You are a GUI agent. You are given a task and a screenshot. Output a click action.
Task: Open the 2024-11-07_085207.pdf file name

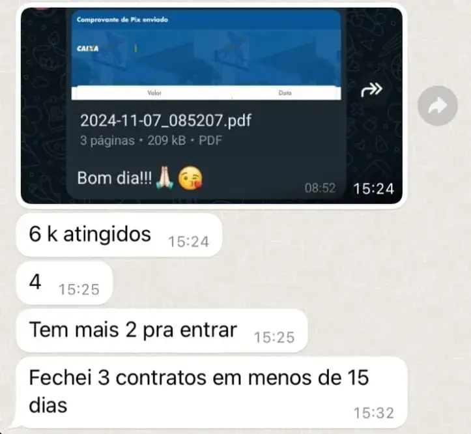pyautogui.click(x=165, y=121)
